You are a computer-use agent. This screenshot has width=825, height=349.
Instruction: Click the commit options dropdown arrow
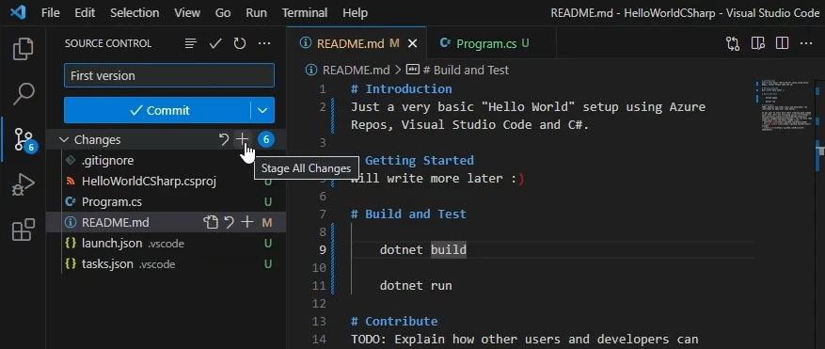262,111
